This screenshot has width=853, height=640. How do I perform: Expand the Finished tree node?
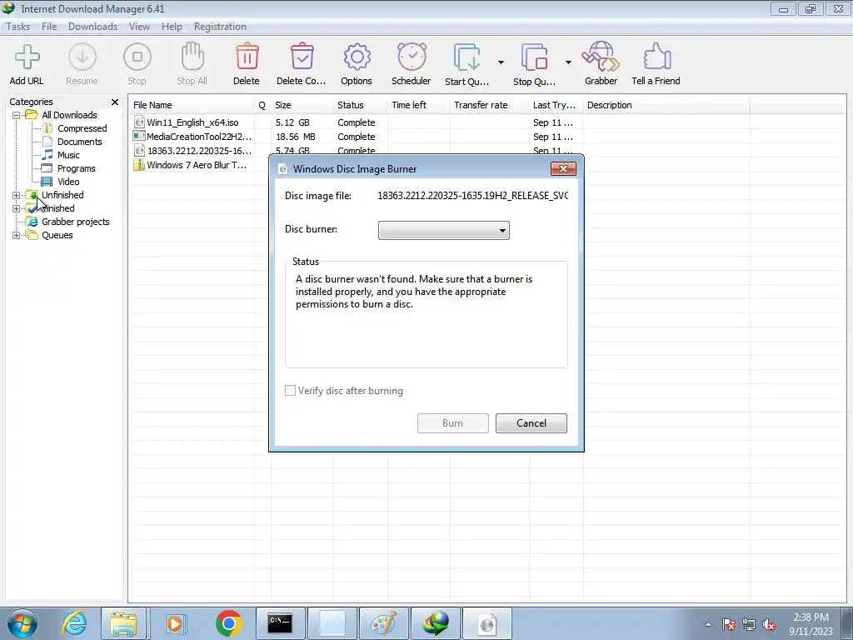(17, 208)
